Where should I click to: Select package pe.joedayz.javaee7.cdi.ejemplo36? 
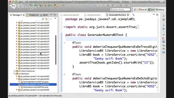click(35, 68)
